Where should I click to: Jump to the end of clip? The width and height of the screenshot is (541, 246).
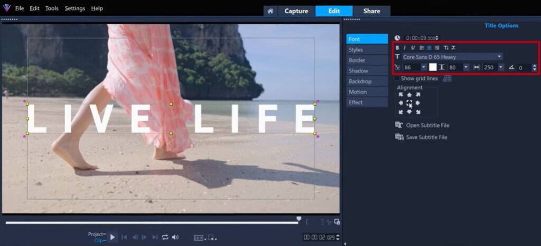[155, 237]
